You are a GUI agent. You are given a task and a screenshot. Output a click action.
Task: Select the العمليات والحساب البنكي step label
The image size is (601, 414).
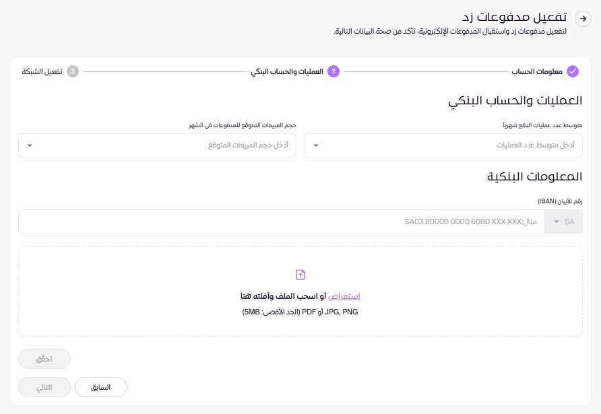click(287, 71)
